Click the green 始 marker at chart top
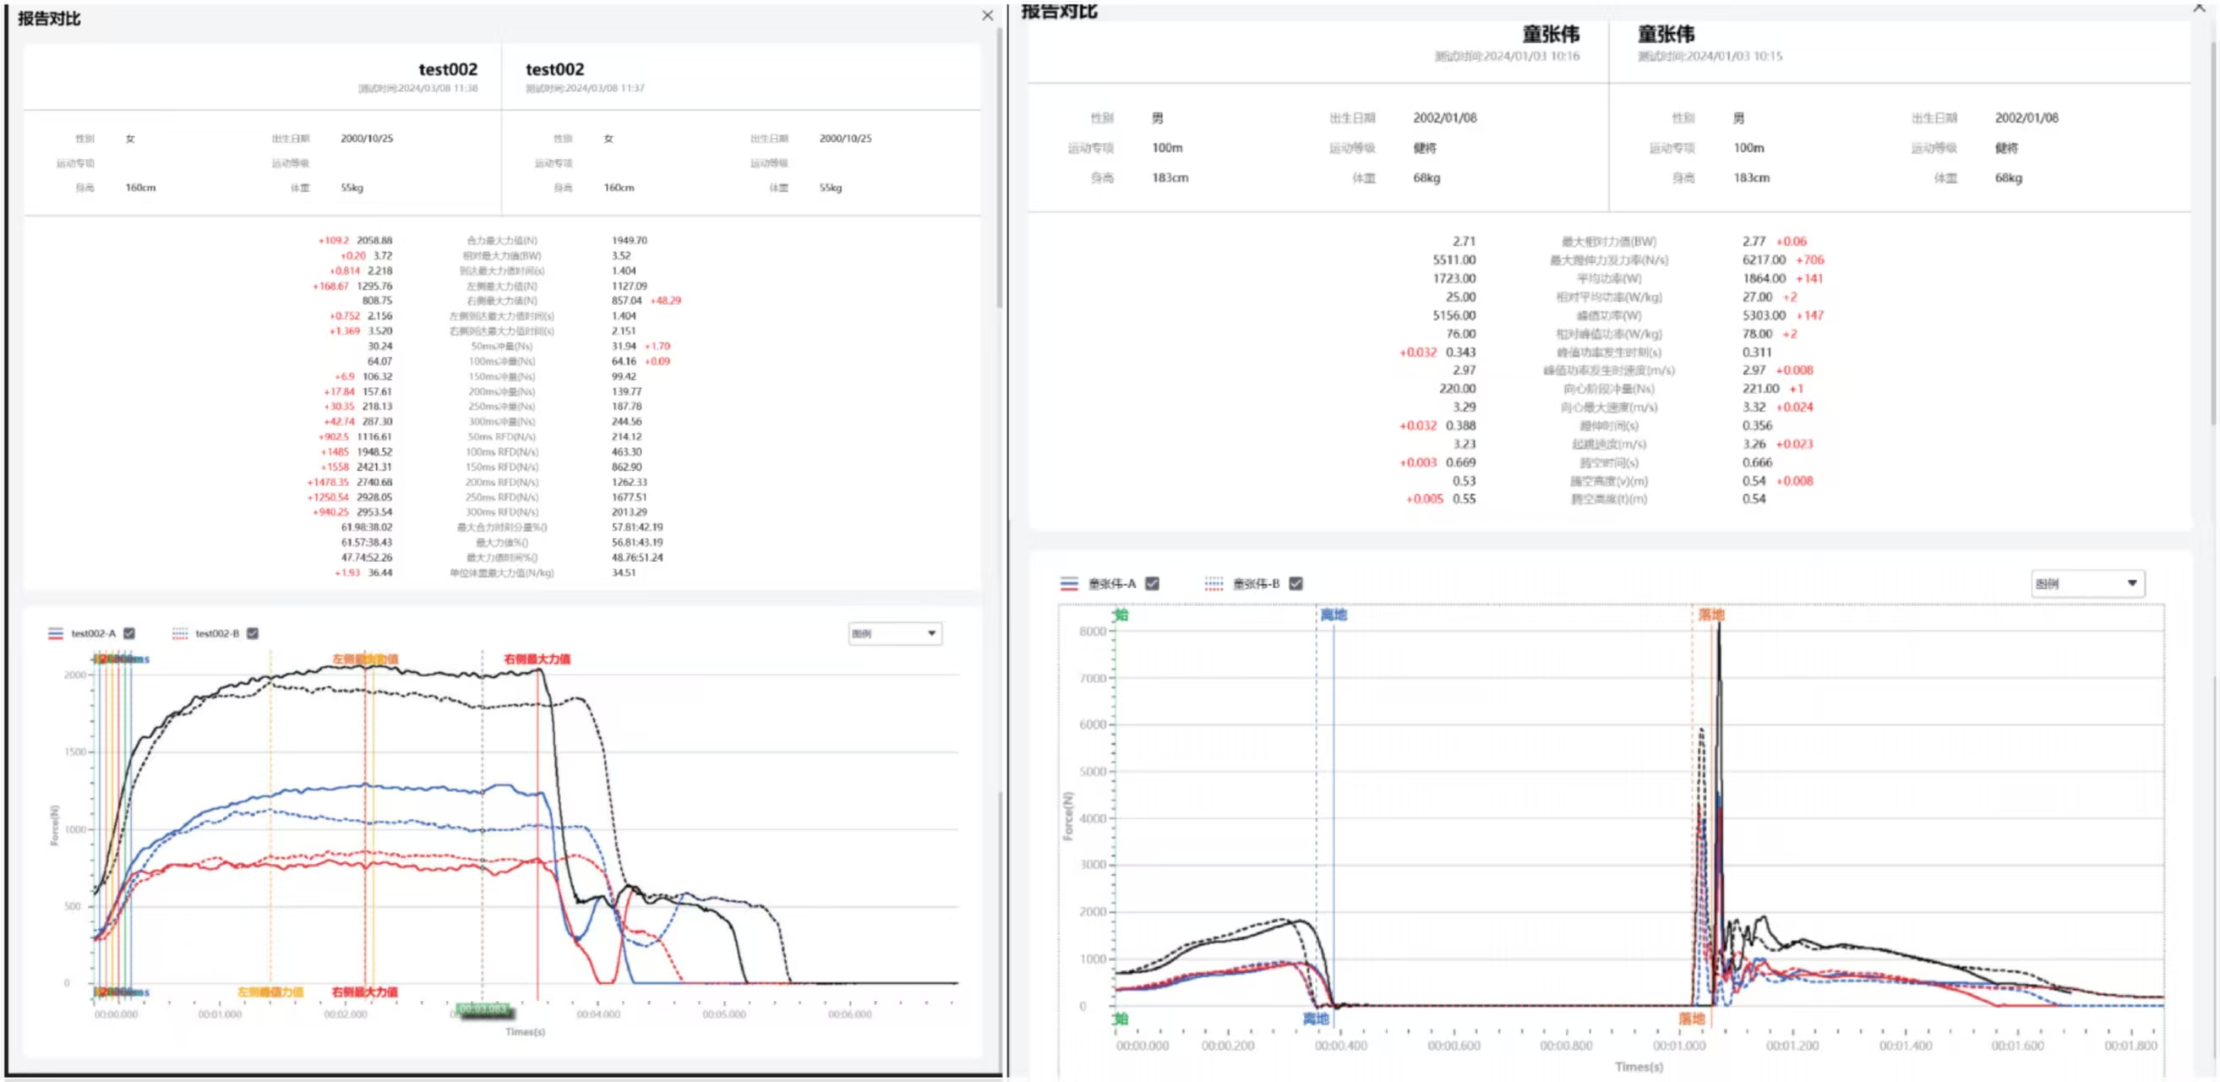2220x1082 pixels. tap(1121, 614)
